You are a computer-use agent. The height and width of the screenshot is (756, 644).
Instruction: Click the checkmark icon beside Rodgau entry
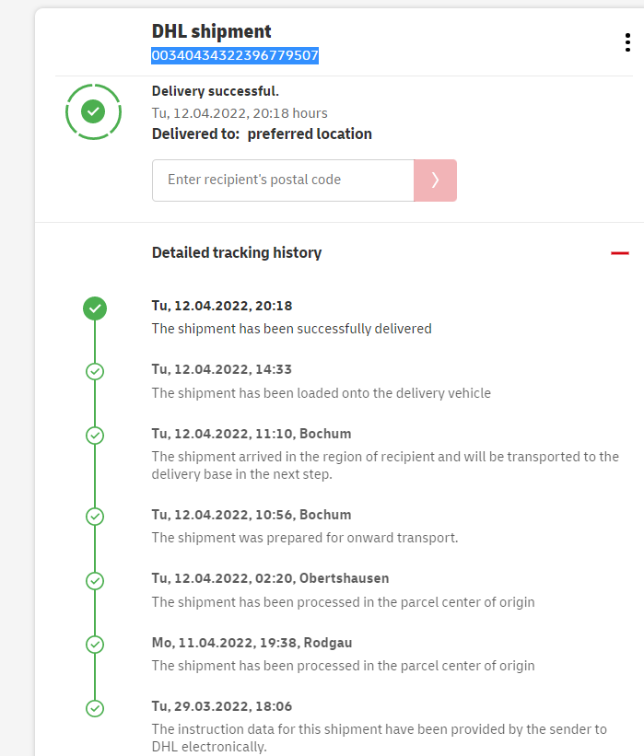tap(94, 644)
